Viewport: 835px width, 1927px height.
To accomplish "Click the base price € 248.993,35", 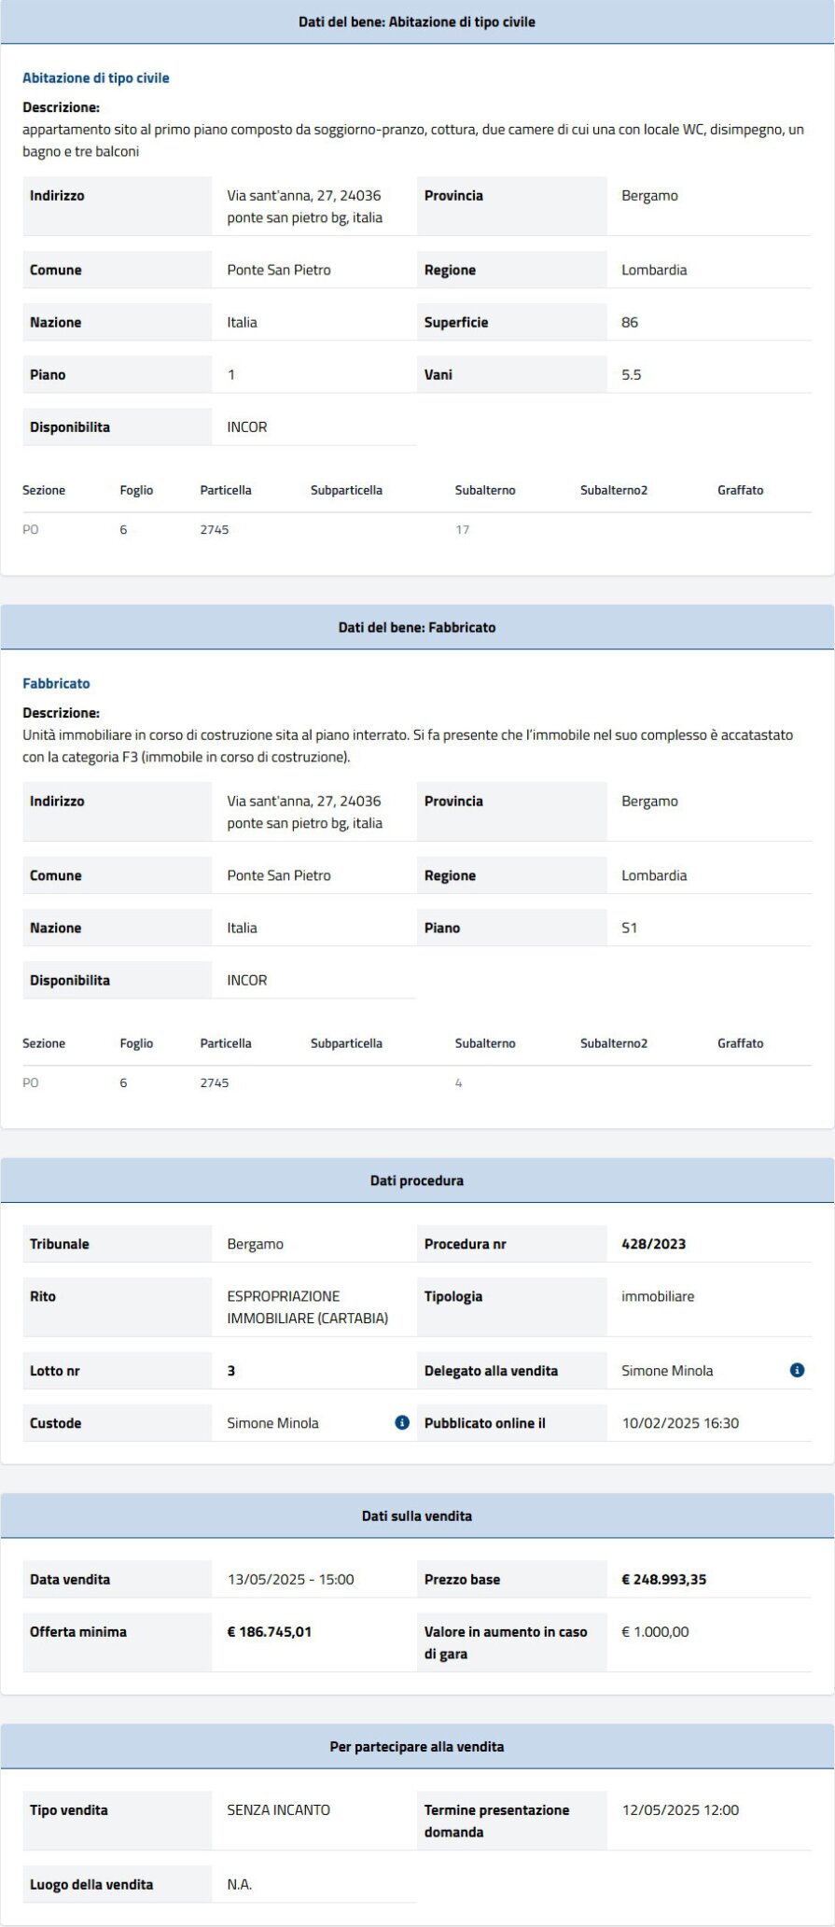I will pyautogui.click(x=663, y=1579).
